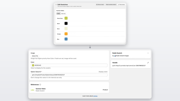Viewport: 180px width, 101px height.
Task: Click the Edit product button
Action: [x=121, y=4]
